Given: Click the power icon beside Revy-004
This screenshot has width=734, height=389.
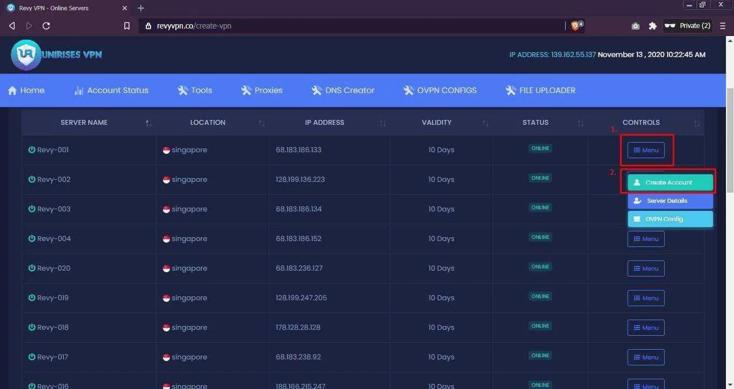Looking at the screenshot, I should point(32,238).
